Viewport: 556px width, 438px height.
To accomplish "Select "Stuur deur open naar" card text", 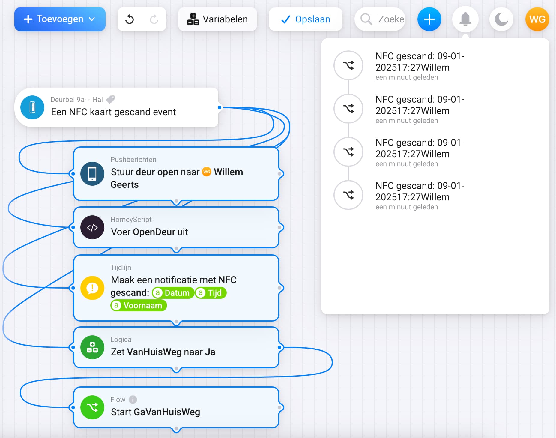I will (155, 172).
